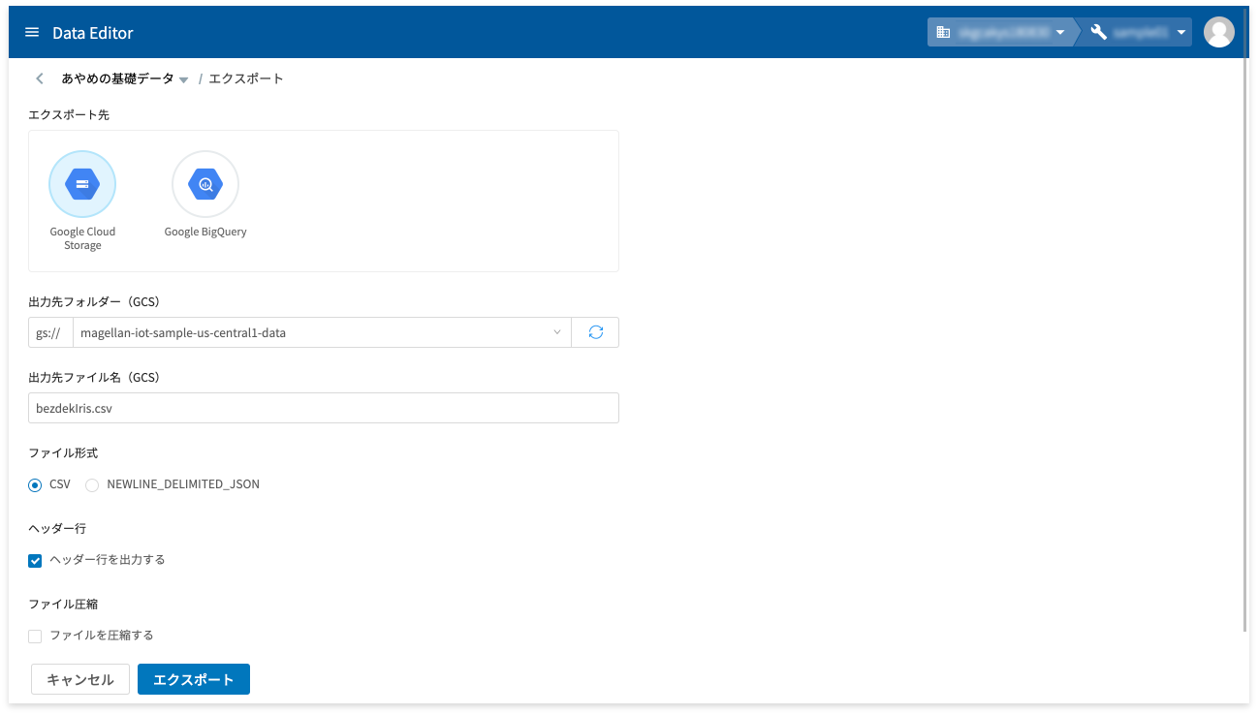This screenshot has width=1258, height=715.
Task: Click the gs:// prefix label
Action: coord(50,332)
